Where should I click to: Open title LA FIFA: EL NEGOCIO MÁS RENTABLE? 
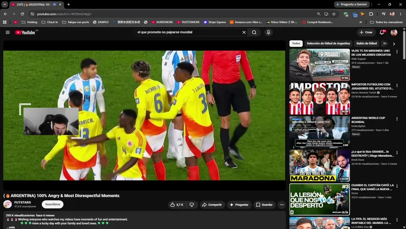pyautogui.click(x=371, y=221)
